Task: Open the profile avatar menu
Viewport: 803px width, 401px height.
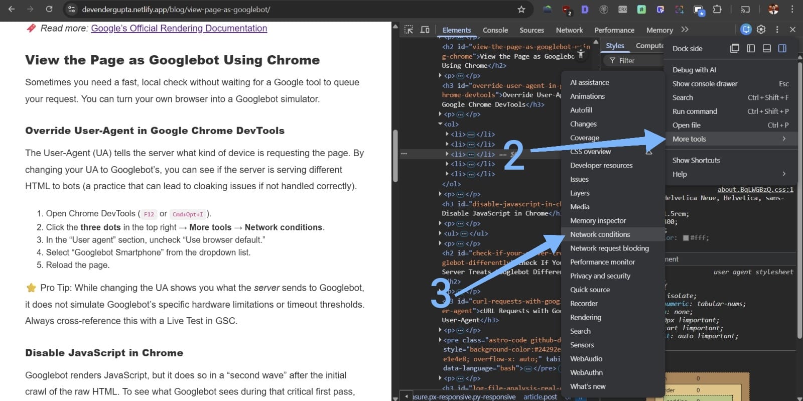Action: click(x=773, y=9)
